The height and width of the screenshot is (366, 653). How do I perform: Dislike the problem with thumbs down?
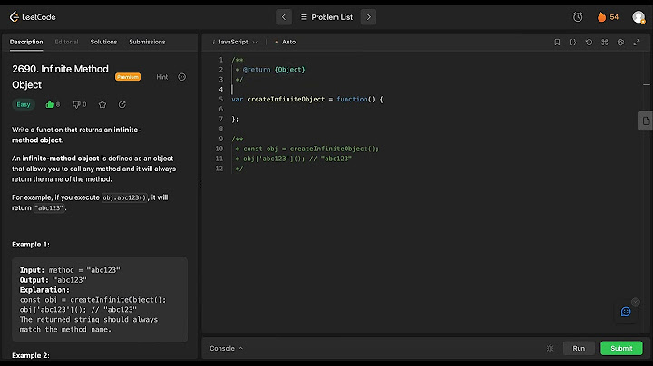[76, 104]
